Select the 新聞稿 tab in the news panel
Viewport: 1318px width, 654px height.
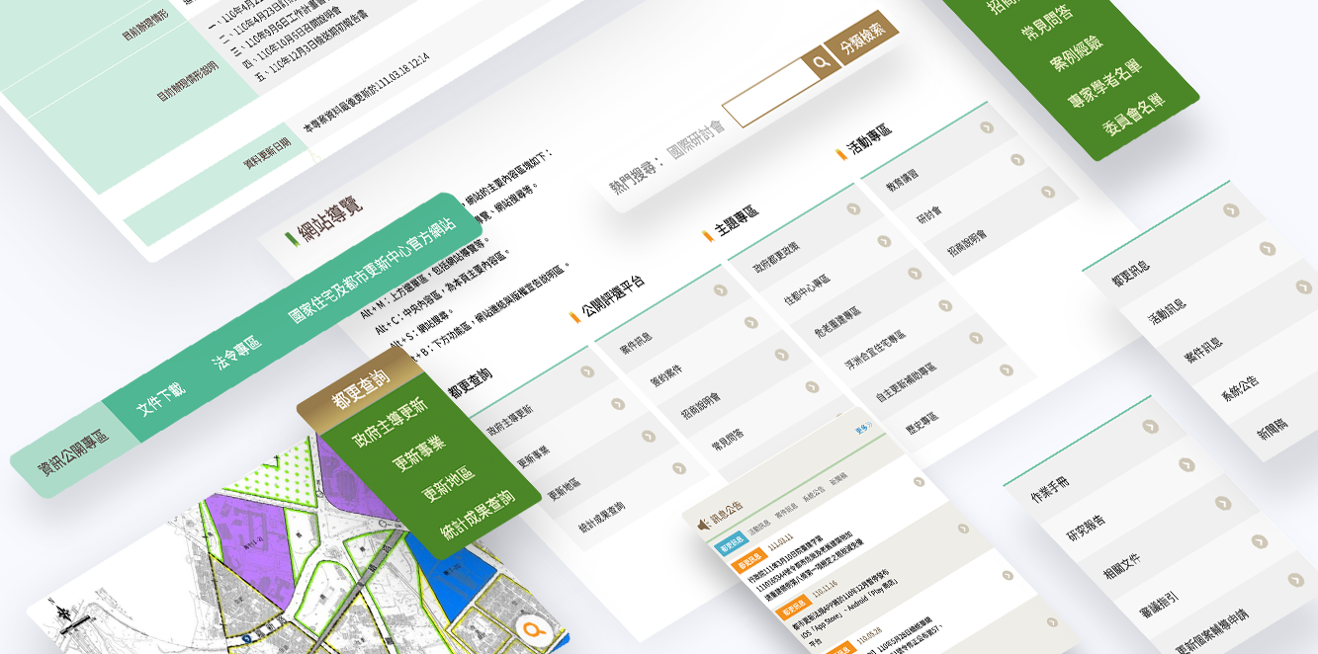(x=838, y=478)
